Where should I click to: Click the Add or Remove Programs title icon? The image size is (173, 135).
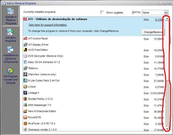pos(4,3)
